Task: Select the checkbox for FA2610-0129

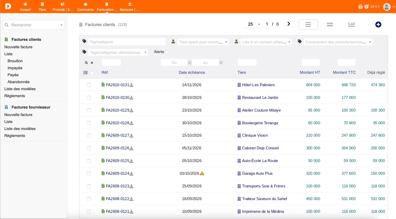Action: 89,110
